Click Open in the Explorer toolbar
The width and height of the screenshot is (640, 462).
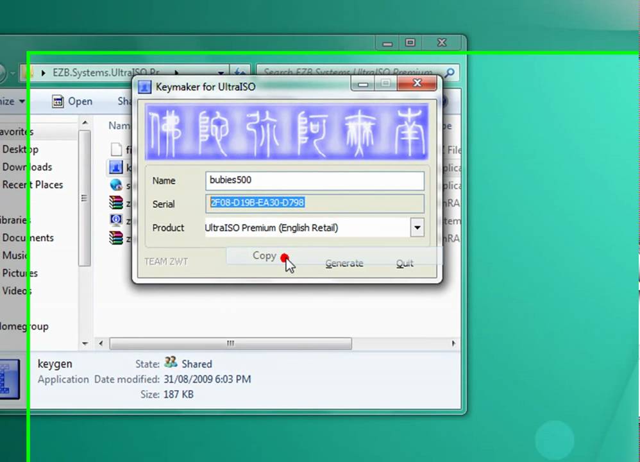tap(72, 101)
